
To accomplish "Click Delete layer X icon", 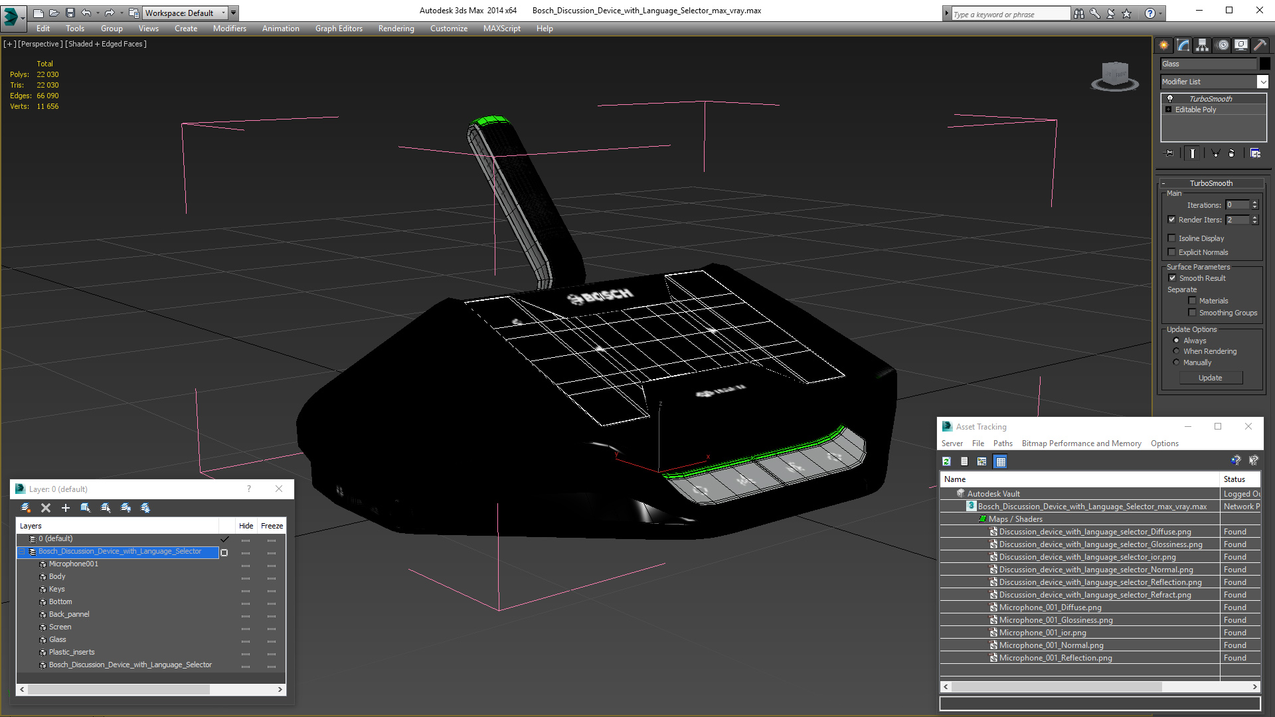I will point(46,508).
